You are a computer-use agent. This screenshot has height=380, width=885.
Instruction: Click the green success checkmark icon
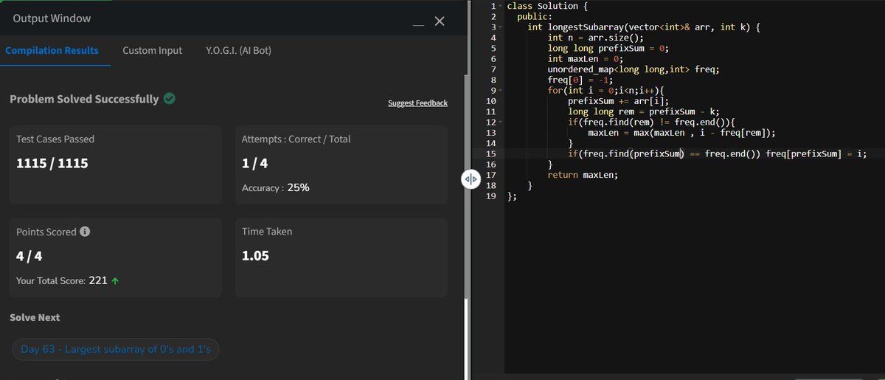[x=170, y=98]
